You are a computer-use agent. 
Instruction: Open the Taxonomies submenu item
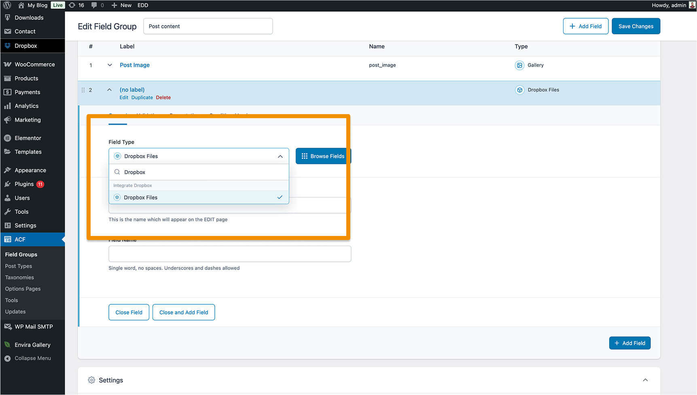pyautogui.click(x=19, y=277)
